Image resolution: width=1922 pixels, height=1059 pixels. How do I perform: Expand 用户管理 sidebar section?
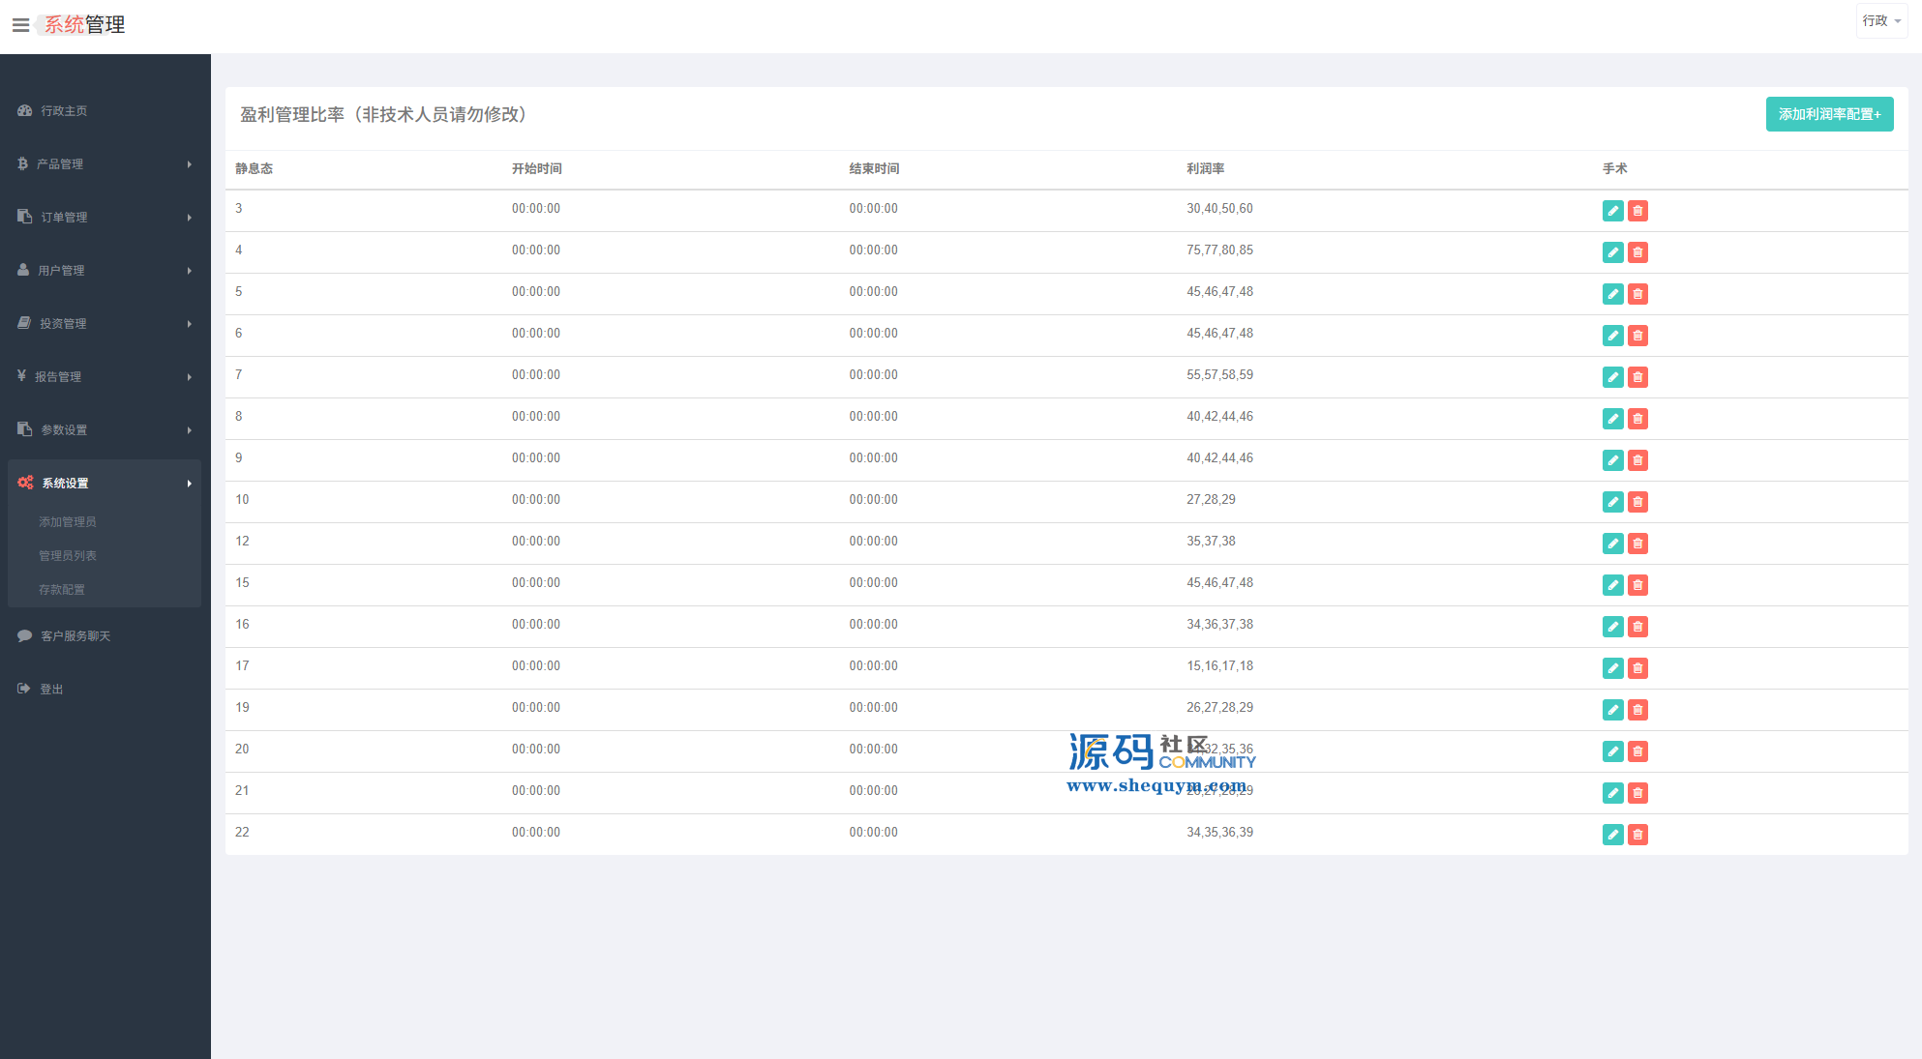(105, 271)
